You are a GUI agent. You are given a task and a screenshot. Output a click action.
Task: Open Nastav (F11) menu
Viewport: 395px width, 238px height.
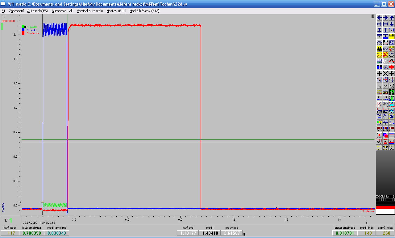coord(116,11)
